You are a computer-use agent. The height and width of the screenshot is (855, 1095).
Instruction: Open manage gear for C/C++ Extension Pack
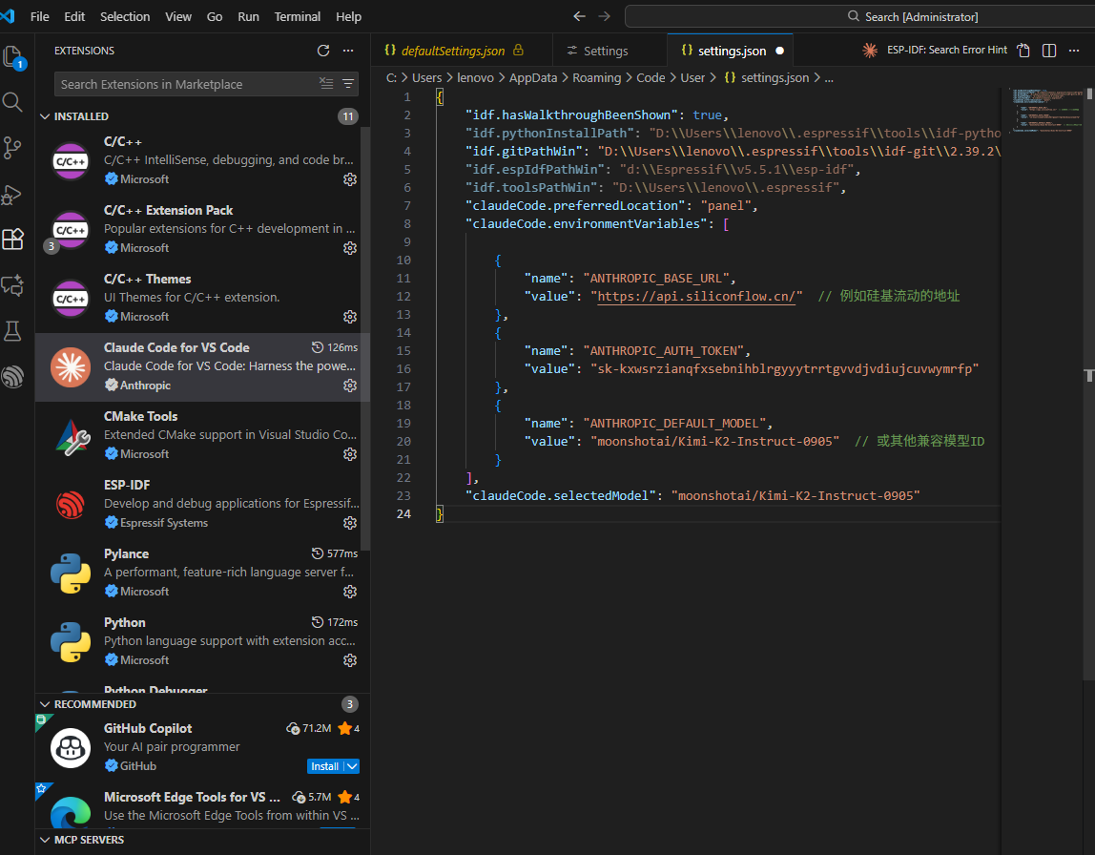coord(350,248)
